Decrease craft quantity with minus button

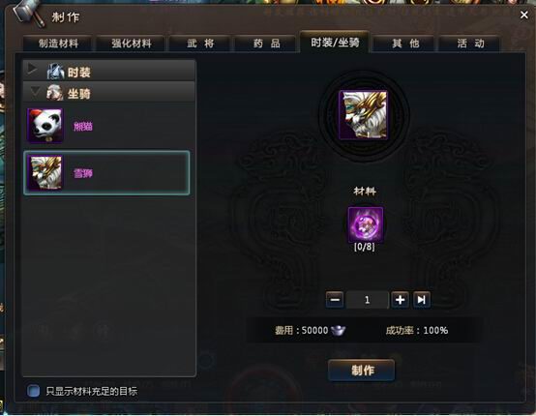click(x=335, y=300)
